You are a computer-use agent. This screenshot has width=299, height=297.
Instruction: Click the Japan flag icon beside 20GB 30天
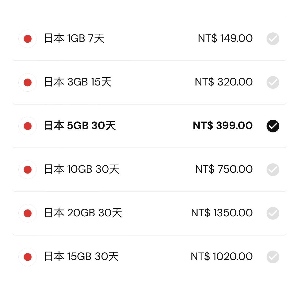point(28,213)
